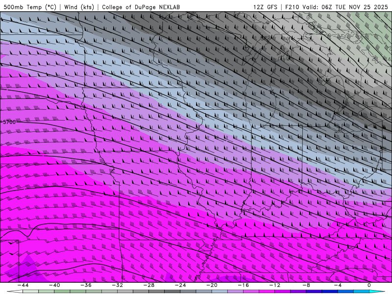Click the "-12" color bar label
This screenshot has height=294, width=392.
(275, 285)
